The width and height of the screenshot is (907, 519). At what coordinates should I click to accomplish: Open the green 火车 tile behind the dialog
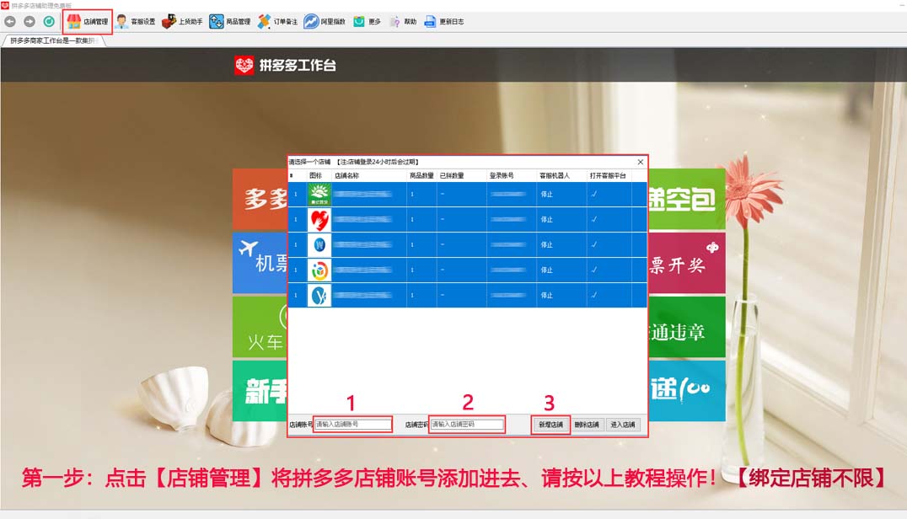click(260, 327)
